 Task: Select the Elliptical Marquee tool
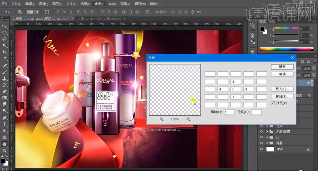pyautogui.click(x=4, y=33)
